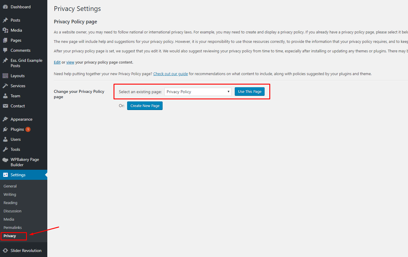This screenshot has height=257, width=408.
Task: Open the Check out our guide link
Action: 170,74
